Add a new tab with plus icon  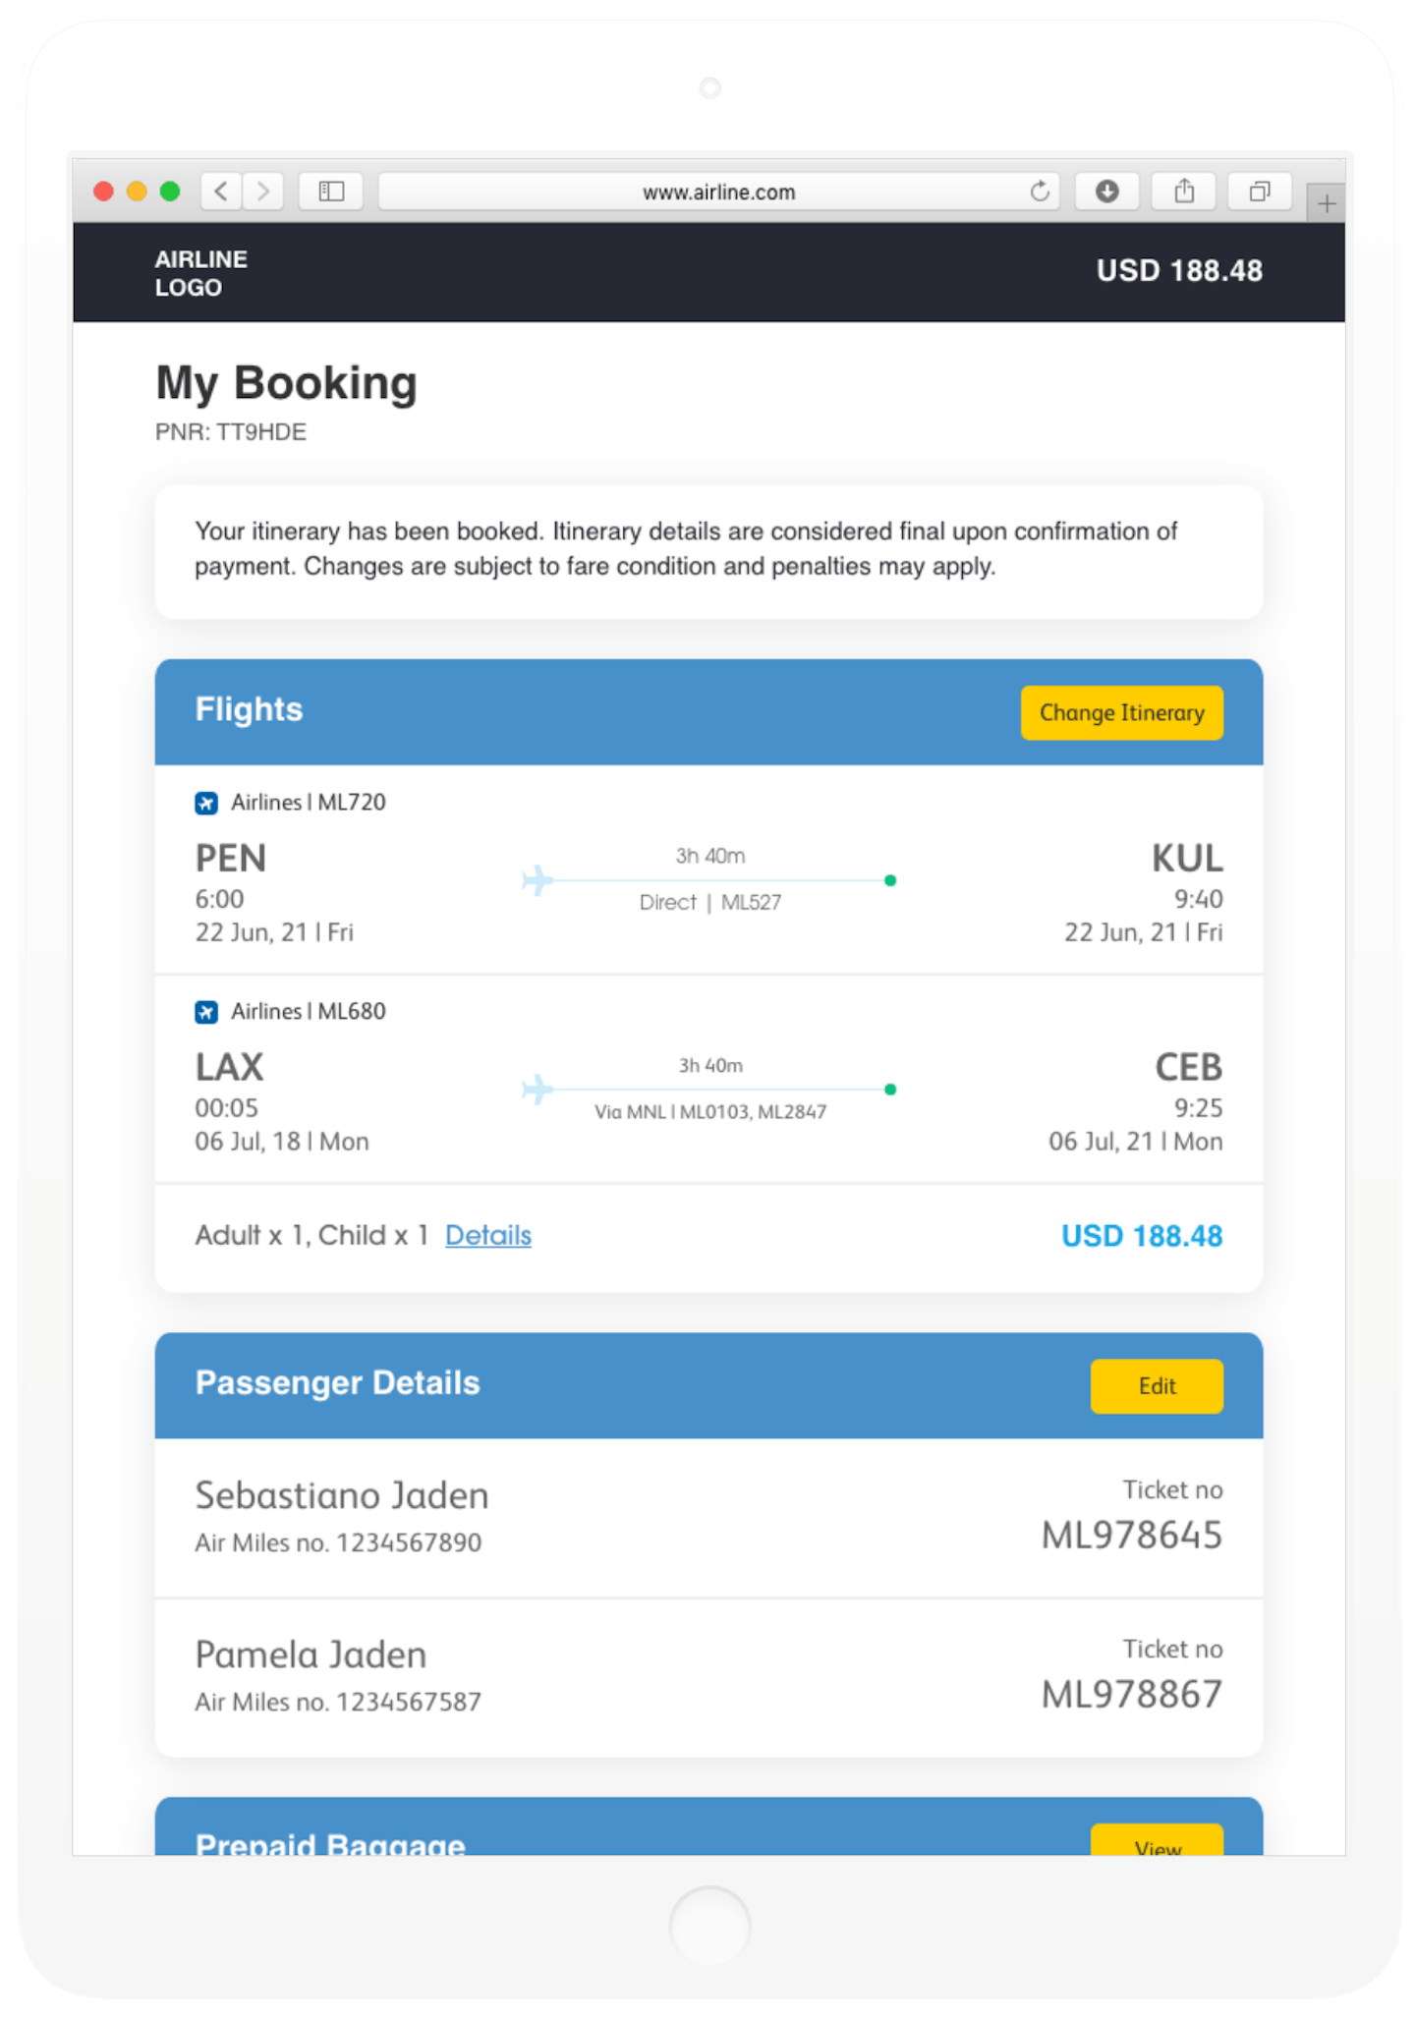pyautogui.click(x=1326, y=203)
